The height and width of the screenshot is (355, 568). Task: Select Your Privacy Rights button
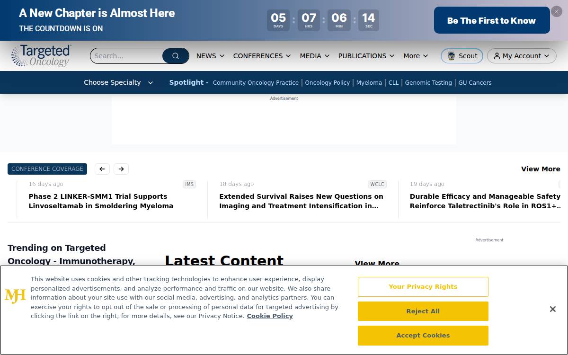423,287
